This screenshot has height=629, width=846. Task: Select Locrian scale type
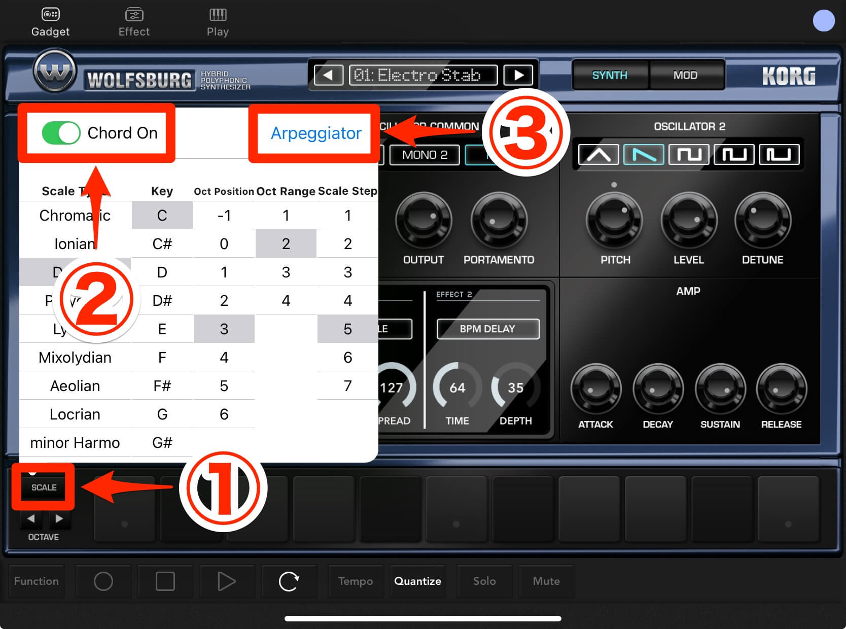pos(75,414)
